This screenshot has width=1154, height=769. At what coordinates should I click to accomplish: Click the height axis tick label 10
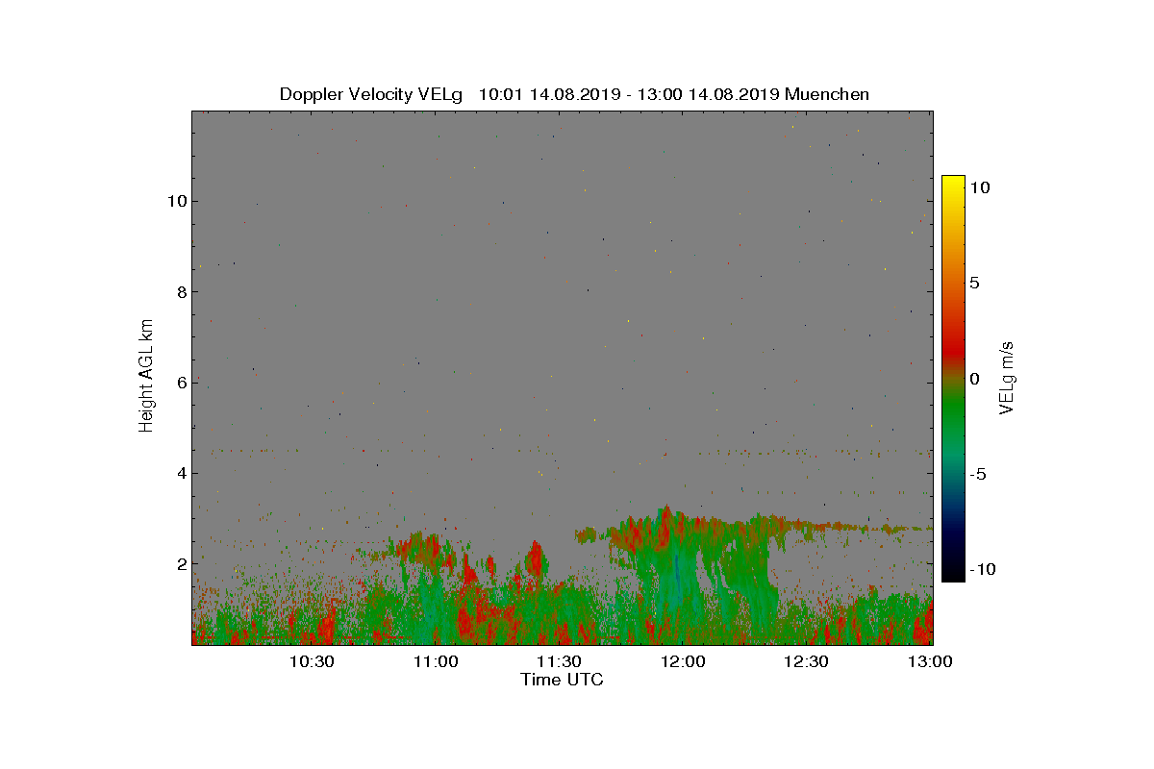point(175,201)
